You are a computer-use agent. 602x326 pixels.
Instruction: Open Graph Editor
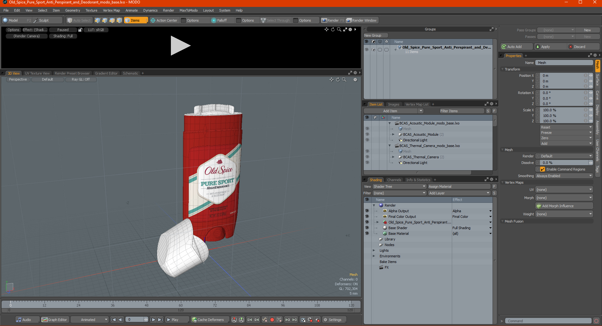[55, 320]
